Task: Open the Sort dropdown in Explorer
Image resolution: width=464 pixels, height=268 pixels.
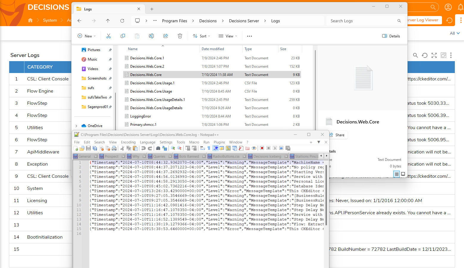Action: 201,36
